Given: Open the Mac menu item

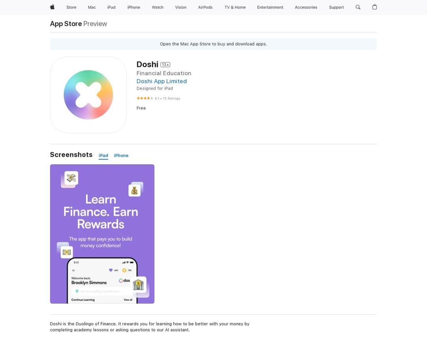Looking at the screenshot, I should [92, 7].
